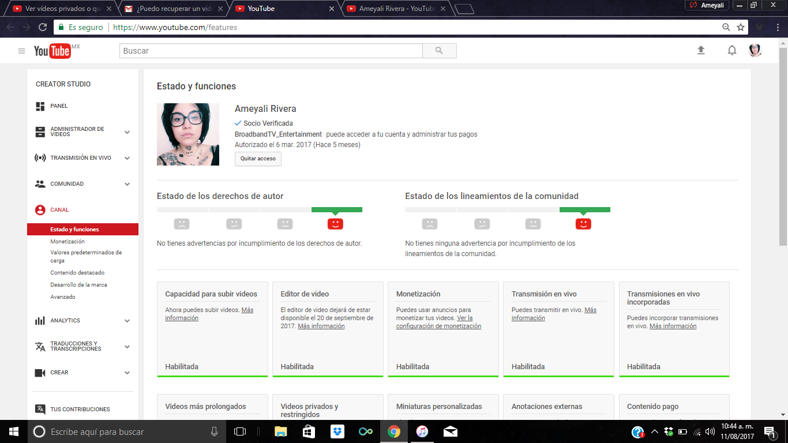Image resolution: width=788 pixels, height=443 pixels.
Task: Expand the Analytics section
Action: (127, 321)
